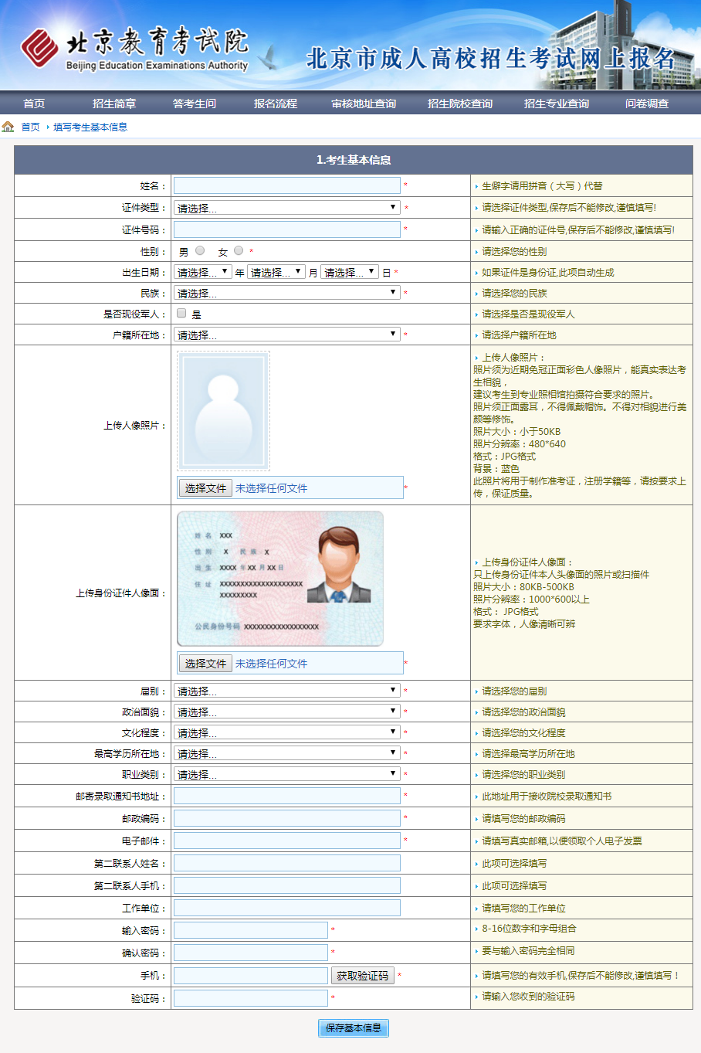Screen dimensions: 701x1053
Task: Click the Beijing Education Examinations Authority logo
Action: point(134,49)
